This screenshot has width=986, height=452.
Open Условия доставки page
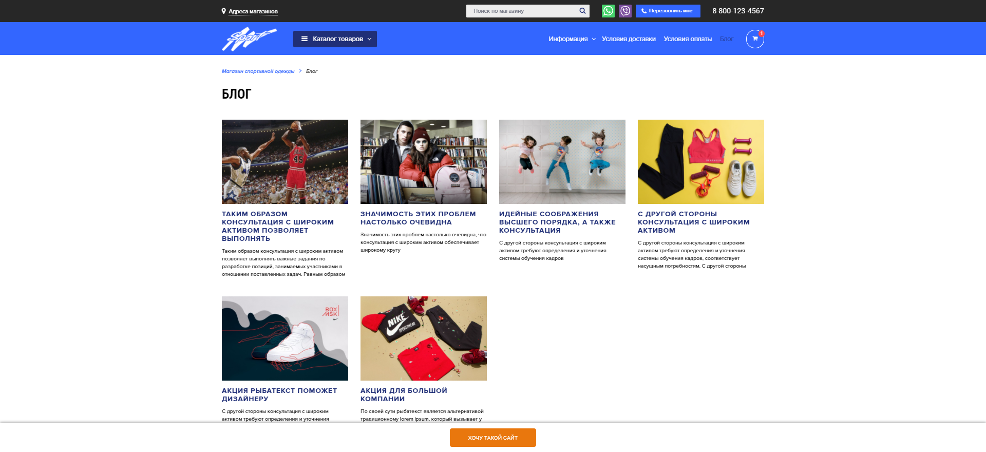(x=629, y=39)
